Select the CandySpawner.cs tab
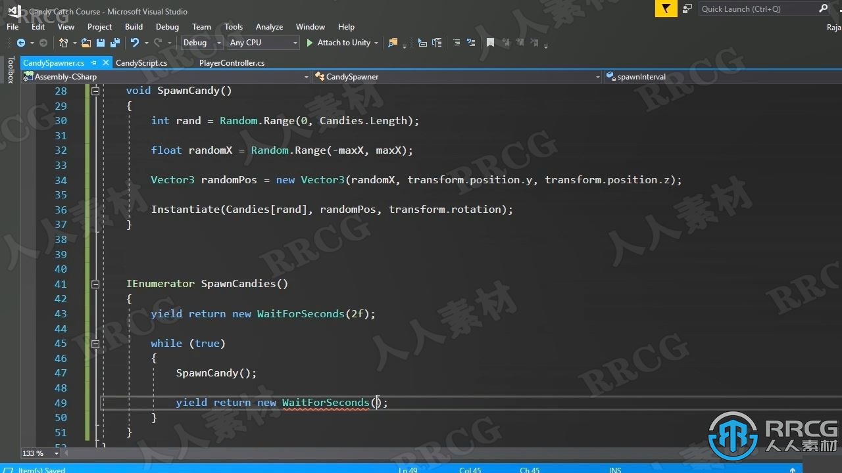Viewport: 842px width, 473px height. [x=54, y=63]
